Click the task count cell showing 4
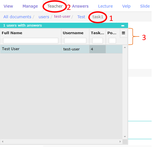Image resolution: width=153 pixels, height=147 pixels. [98, 49]
